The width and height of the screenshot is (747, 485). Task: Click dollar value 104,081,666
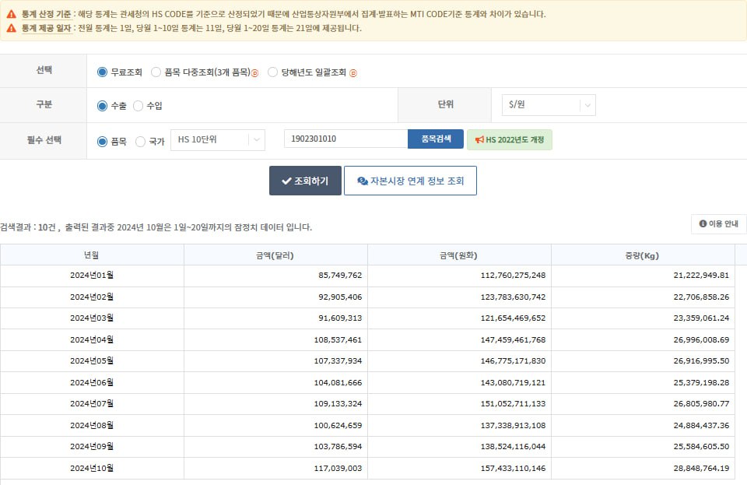[338, 382]
